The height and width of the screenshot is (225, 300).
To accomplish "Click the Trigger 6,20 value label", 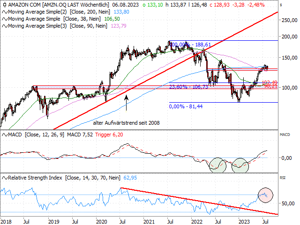I will pos(109,135).
